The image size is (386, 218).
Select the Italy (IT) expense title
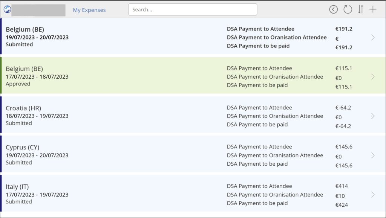pos(17,187)
